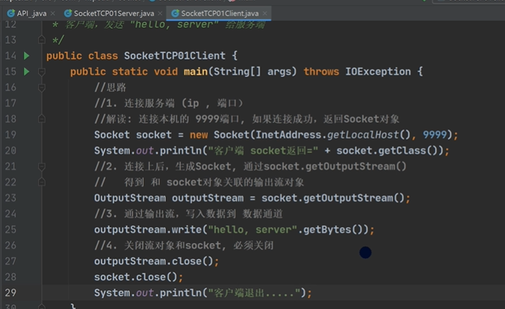505x309 pixels.
Task: Click the "客户端退出....." string on line 29
Action: click(254, 293)
